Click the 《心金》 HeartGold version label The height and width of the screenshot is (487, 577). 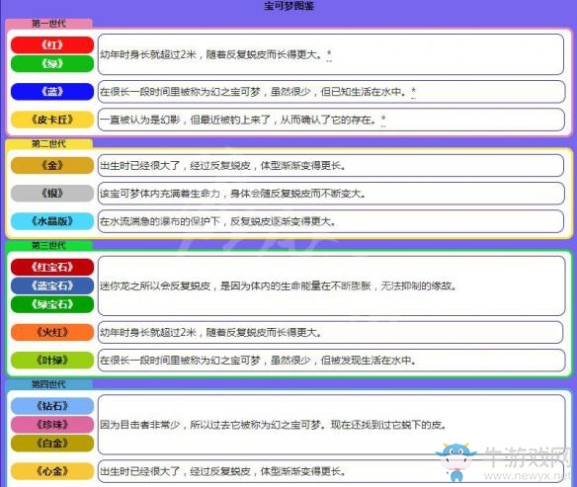point(52,471)
